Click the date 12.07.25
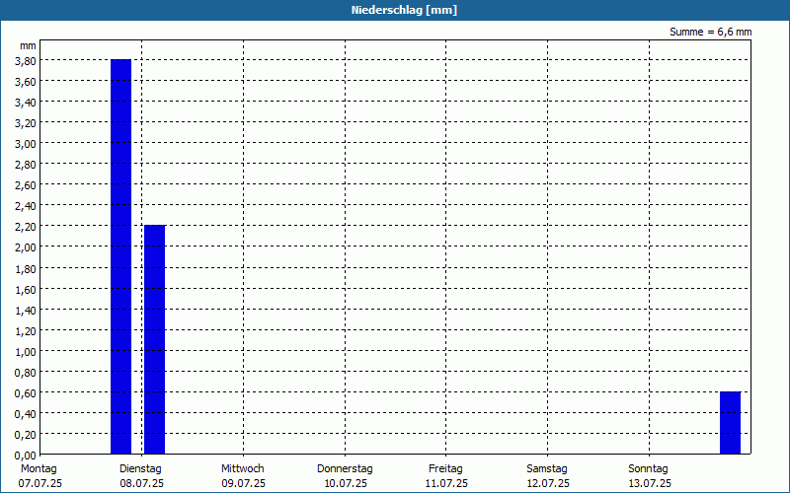 [548, 484]
